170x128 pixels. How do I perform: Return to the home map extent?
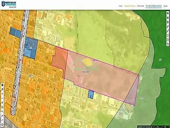click(2, 107)
